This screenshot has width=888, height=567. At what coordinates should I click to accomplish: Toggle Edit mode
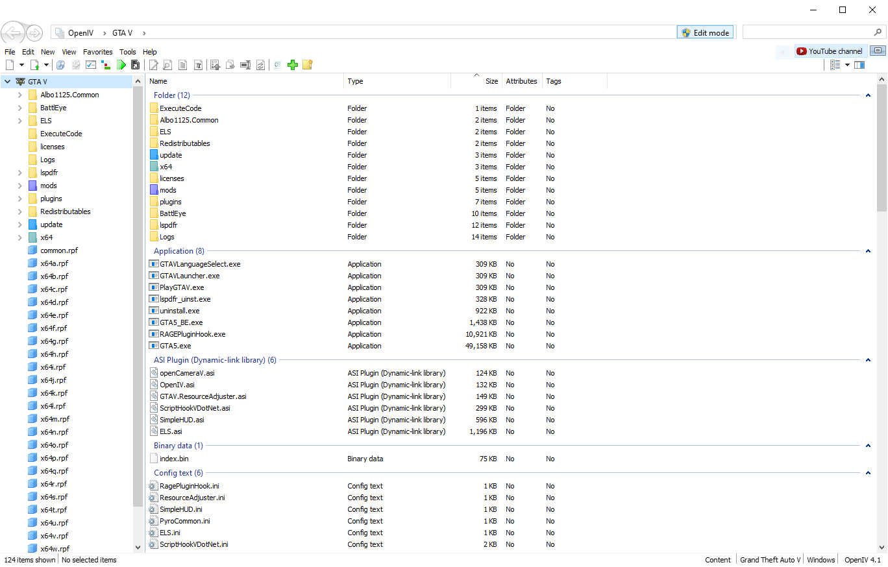705,32
